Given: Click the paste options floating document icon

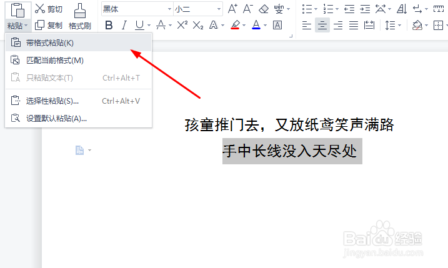Looking at the screenshot, I should [x=80, y=150].
